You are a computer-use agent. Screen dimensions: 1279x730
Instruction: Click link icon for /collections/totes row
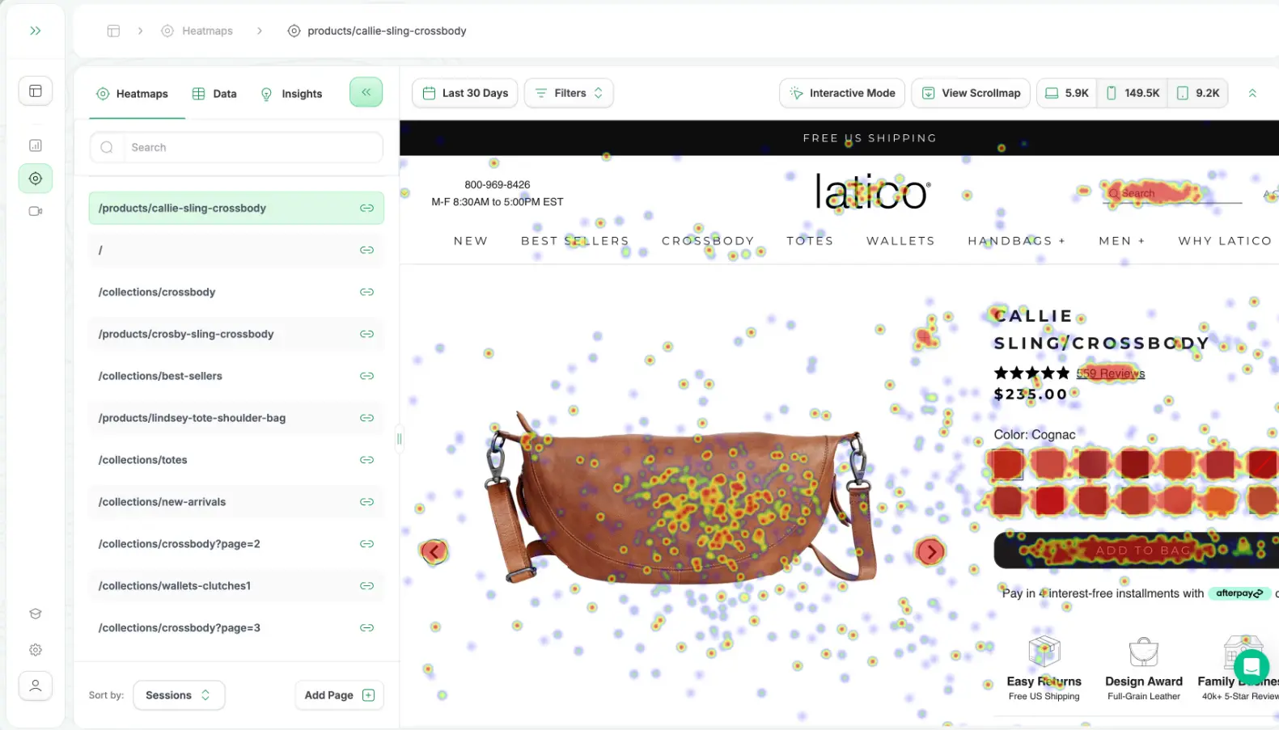[366, 460]
